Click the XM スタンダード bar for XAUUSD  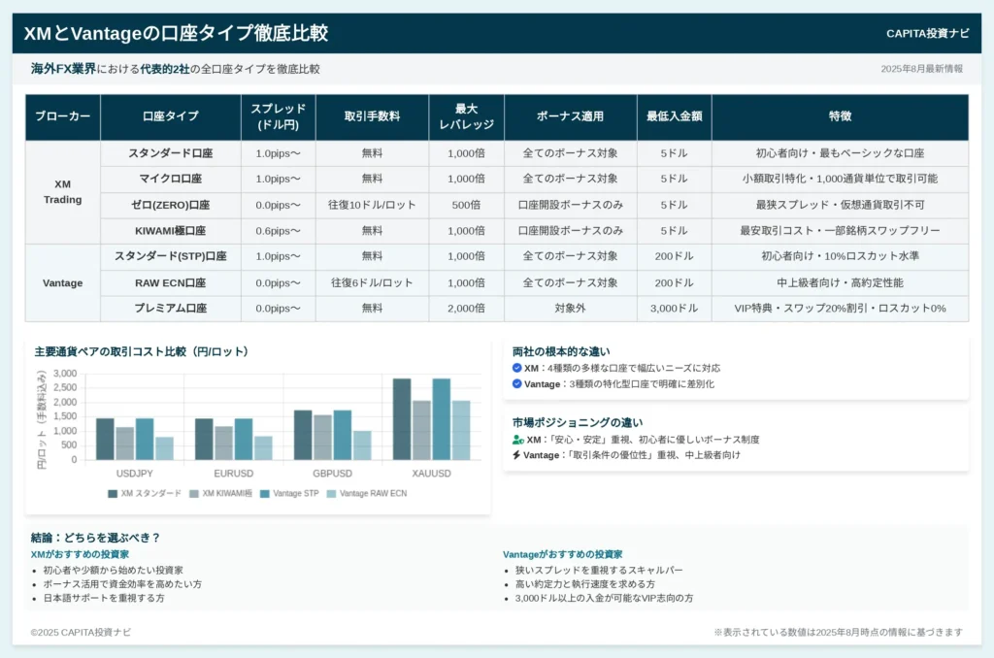point(402,419)
